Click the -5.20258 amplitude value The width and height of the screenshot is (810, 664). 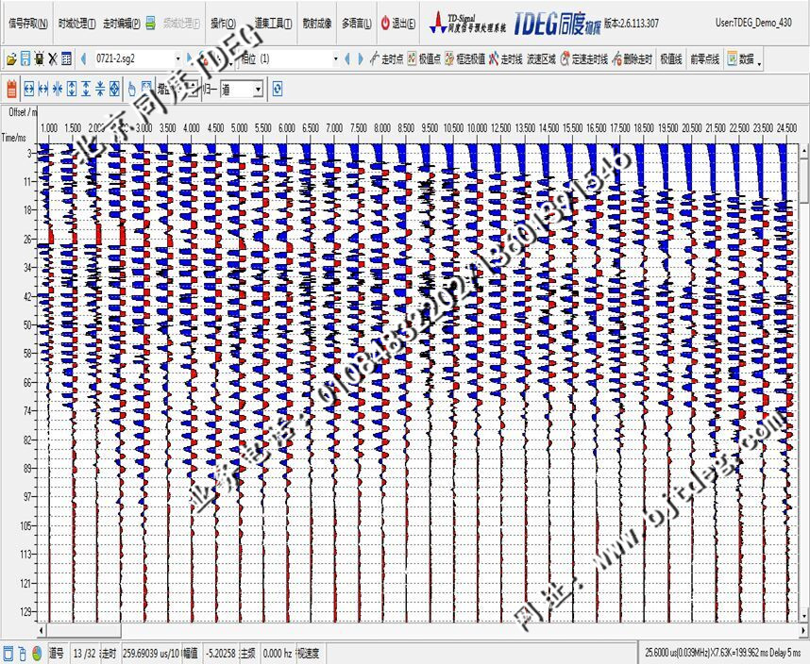click(221, 654)
